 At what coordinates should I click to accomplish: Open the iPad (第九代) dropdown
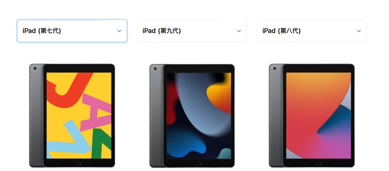(192, 31)
